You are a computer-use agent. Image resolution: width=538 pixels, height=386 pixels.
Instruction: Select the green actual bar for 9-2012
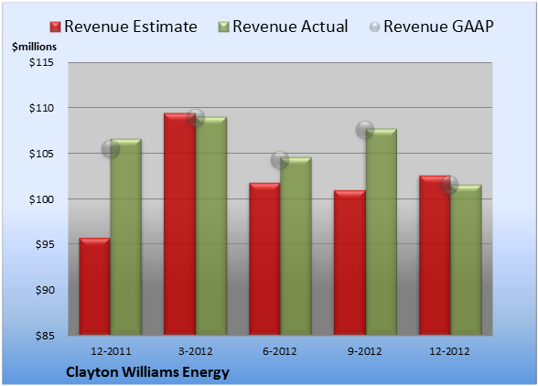(382, 231)
